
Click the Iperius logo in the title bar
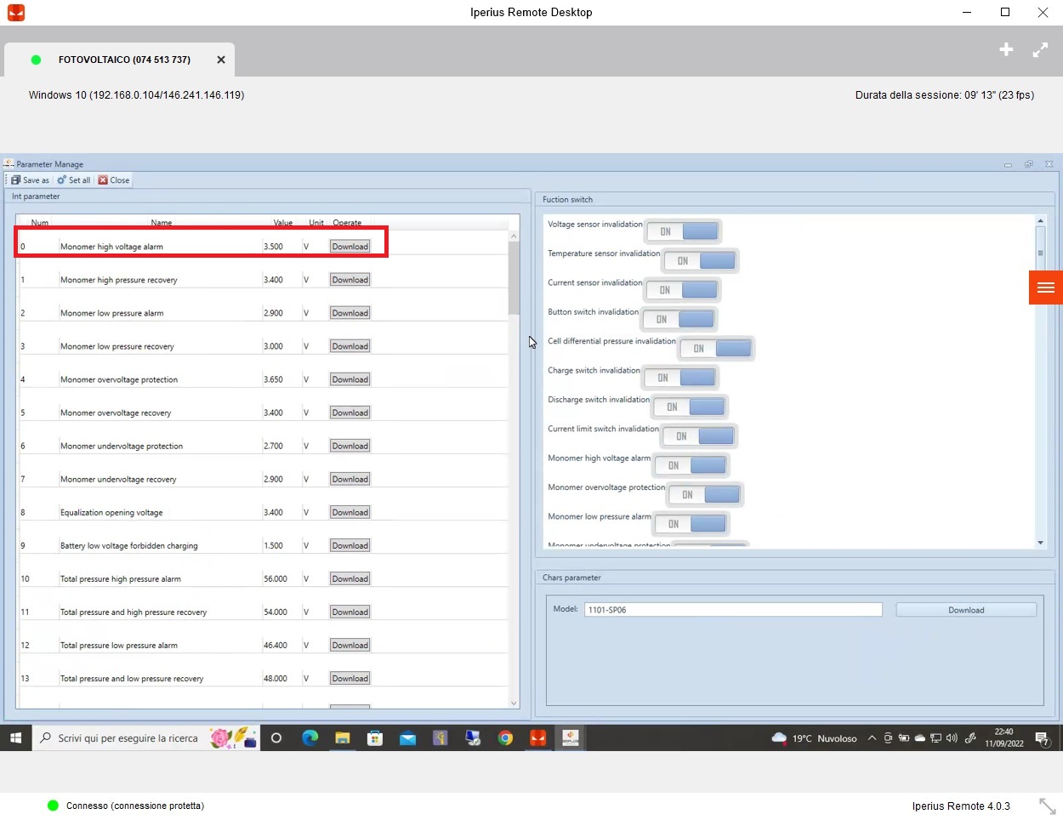(x=15, y=13)
